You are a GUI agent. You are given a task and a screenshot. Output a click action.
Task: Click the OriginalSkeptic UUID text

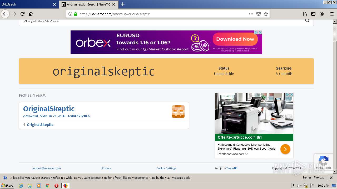tap(56, 116)
